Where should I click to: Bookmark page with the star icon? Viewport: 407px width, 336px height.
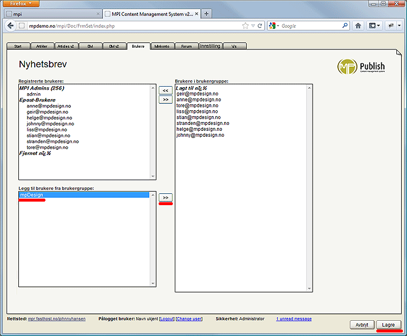point(245,26)
